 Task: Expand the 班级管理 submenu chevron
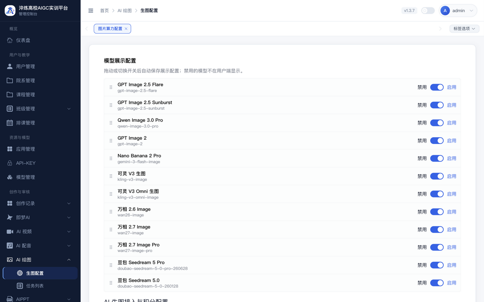click(69, 109)
